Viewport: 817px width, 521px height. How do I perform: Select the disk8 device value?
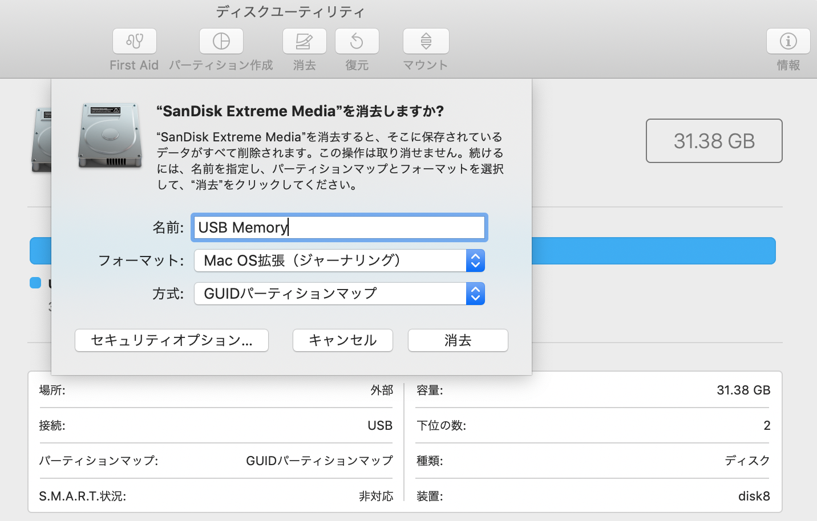(x=754, y=496)
